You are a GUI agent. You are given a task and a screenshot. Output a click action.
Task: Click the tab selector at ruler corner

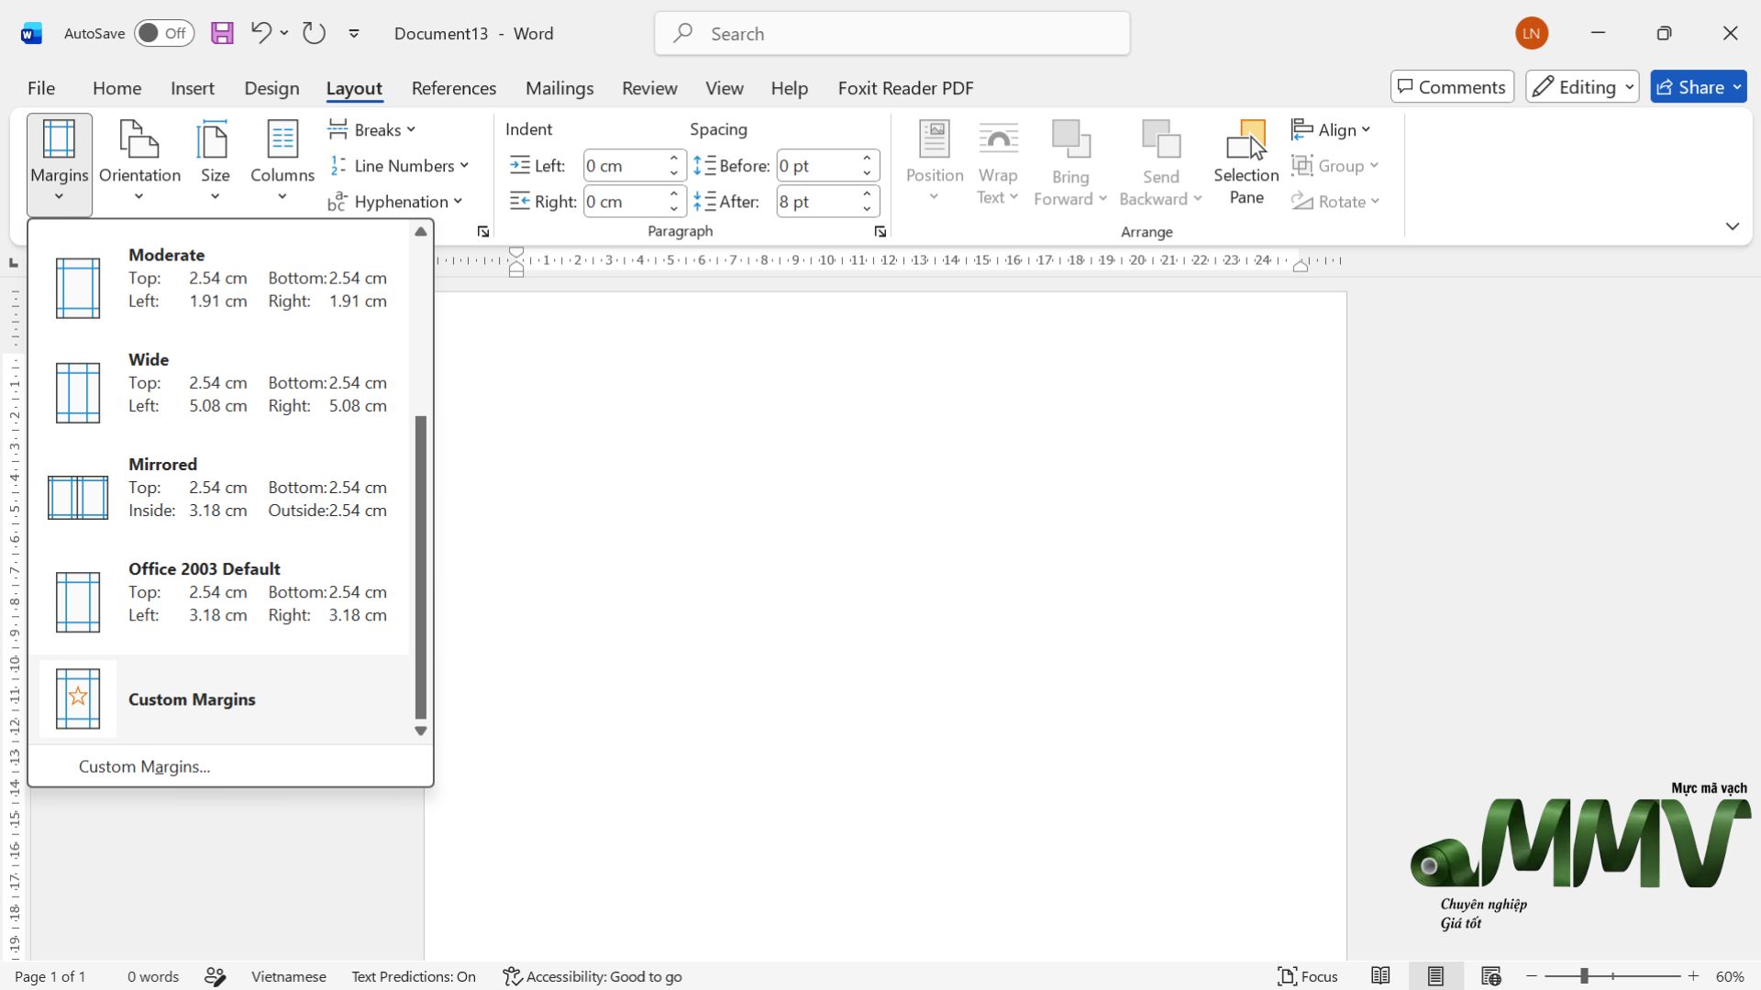click(x=13, y=263)
